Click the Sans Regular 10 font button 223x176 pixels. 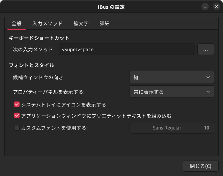coord(172,128)
